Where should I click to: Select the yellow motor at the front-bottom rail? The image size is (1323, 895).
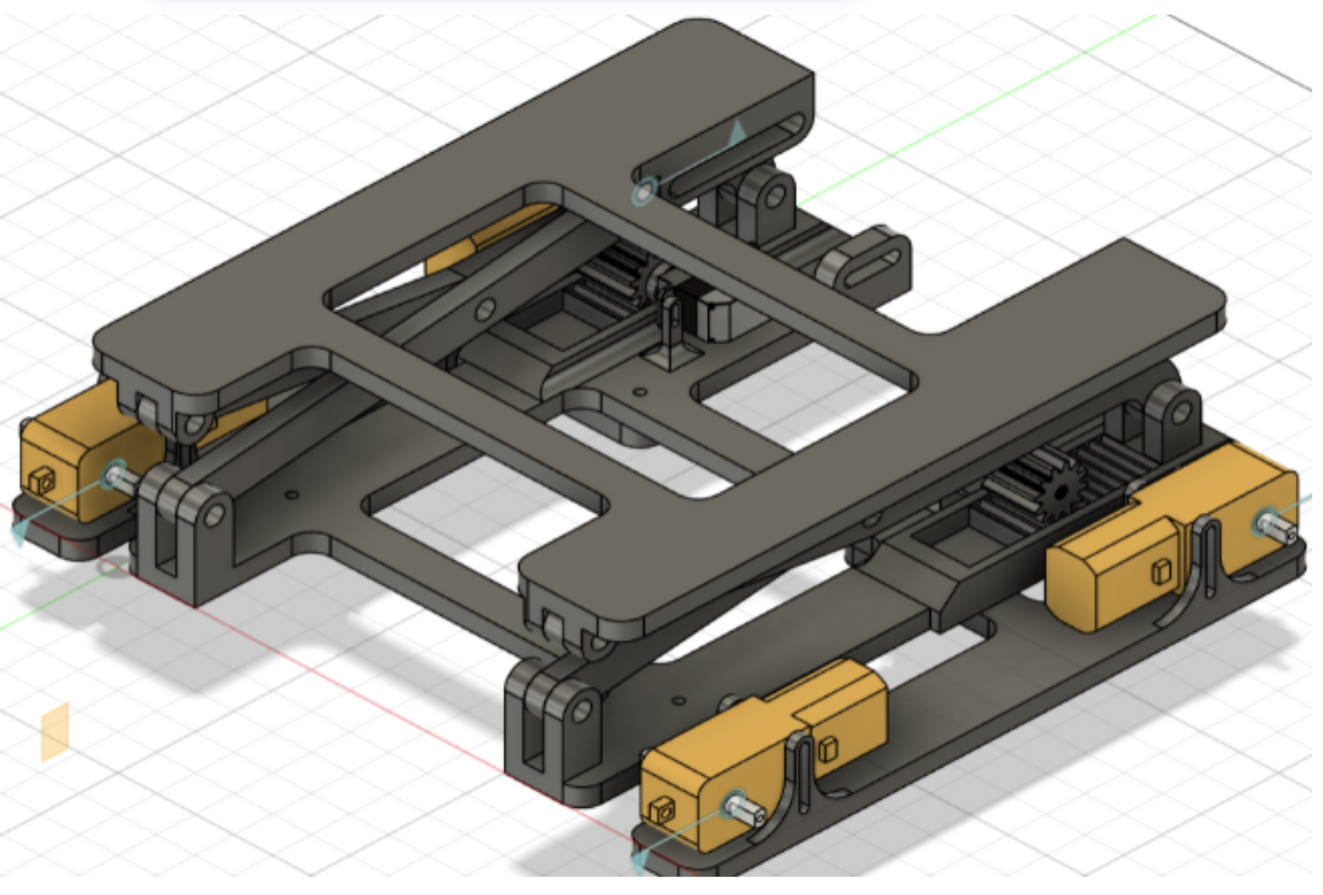[x=764, y=753]
